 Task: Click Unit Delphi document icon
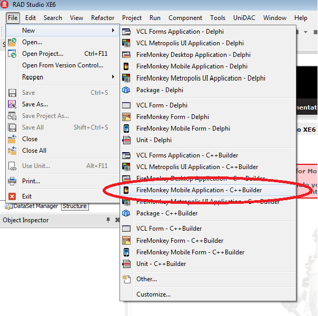coord(126,140)
